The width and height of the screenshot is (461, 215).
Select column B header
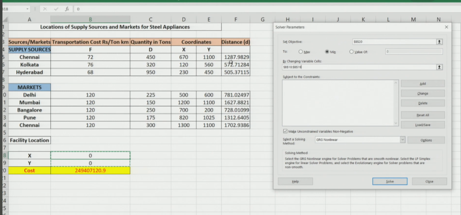coord(90,19)
